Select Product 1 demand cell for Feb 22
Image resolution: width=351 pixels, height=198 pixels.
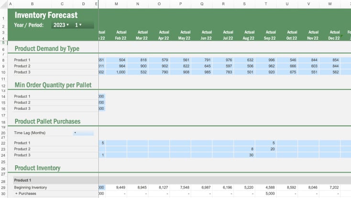click(x=116, y=60)
